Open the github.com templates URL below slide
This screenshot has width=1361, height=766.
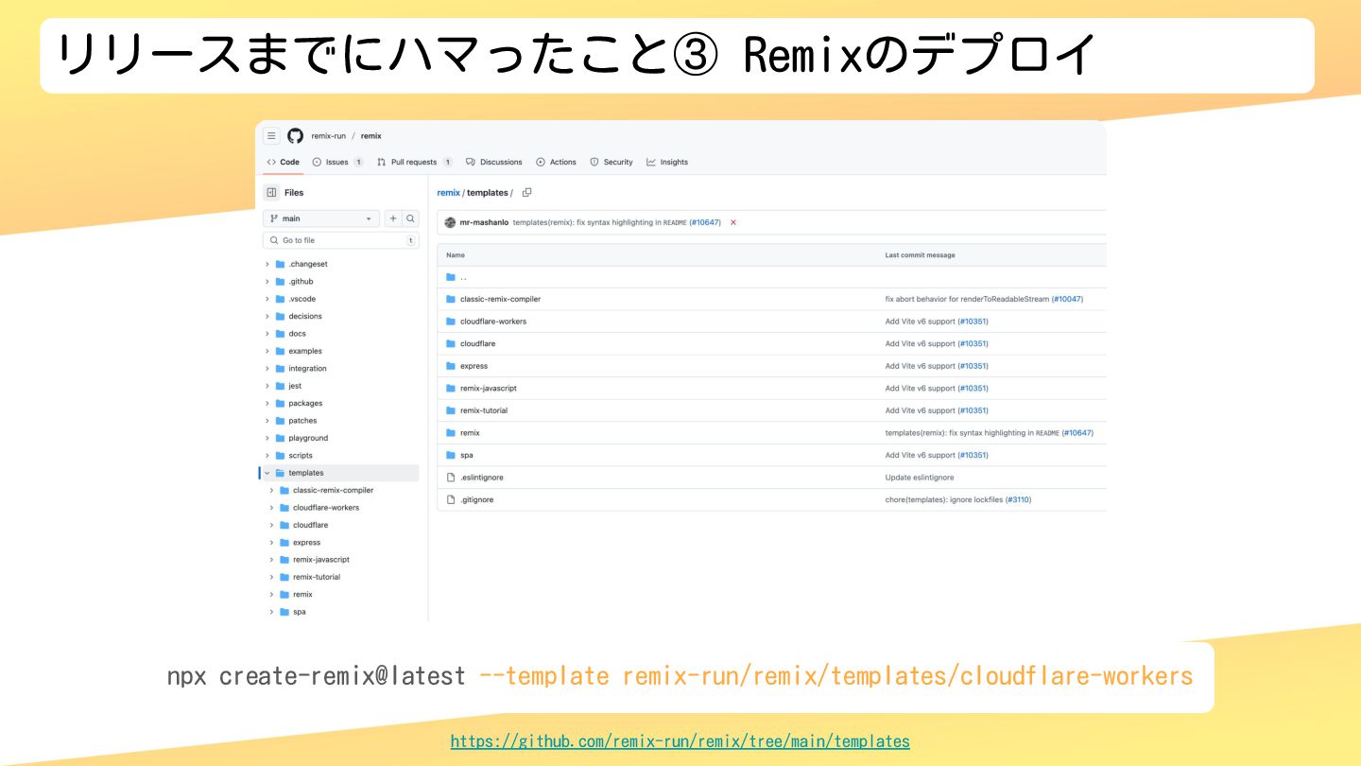click(x=680, y=741)
